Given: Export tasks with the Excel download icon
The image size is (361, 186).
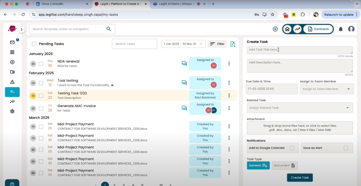Looking at the screenshot, I should (x=233, y=44).
